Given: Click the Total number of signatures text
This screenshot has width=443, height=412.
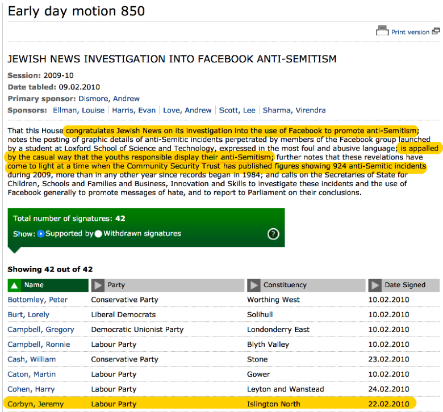Looking at the screenshot, I should click(69, 218).
